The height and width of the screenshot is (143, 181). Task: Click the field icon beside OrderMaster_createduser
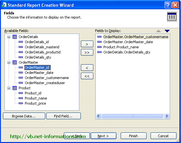(21, 83)
